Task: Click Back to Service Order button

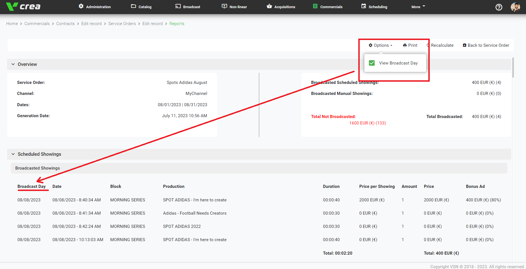Action: 486,45
